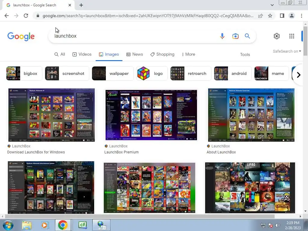Expand the More search categories menu
308x231 pixels.
coord(188,54)
